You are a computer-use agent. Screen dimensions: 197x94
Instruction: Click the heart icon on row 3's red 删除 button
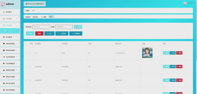point(177,80)
